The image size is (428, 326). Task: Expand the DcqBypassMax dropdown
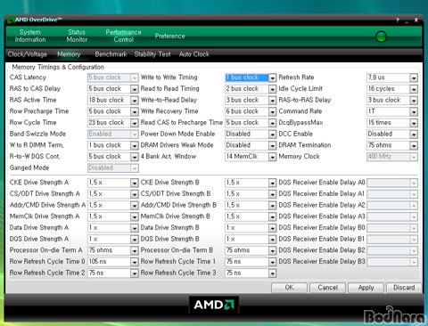tap(414, 123)
